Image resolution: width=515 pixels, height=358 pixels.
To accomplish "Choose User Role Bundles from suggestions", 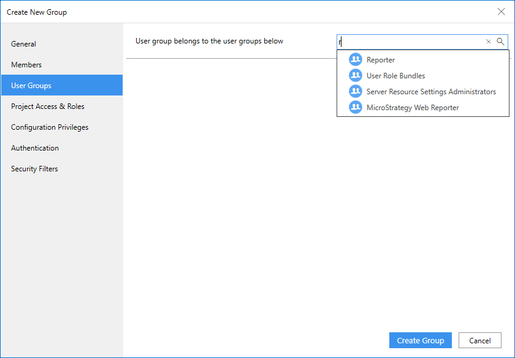I will pos(395,76).
